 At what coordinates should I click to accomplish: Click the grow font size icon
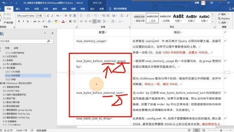(x=48, y=15)
